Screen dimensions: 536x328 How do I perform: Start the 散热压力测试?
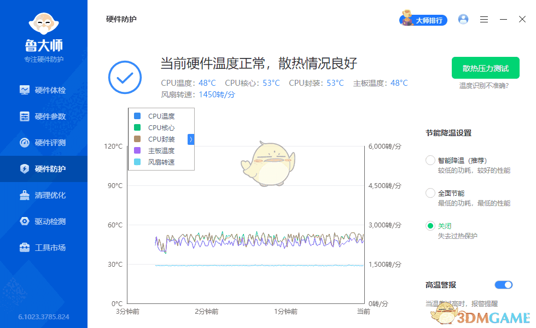[485, 68]
